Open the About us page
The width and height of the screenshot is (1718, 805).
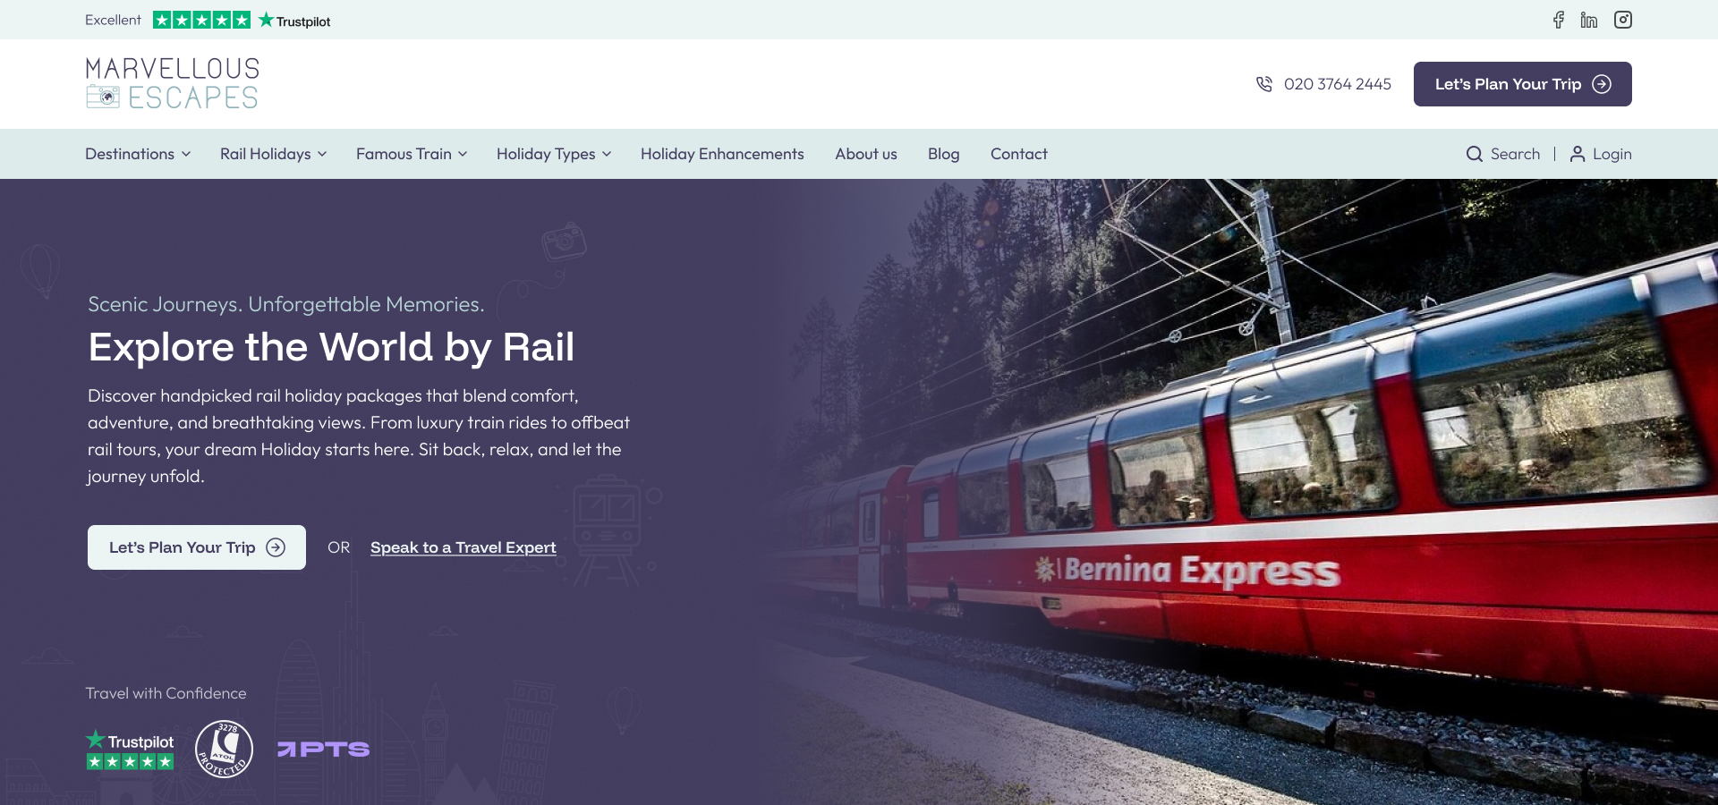(x=866, y=154)
